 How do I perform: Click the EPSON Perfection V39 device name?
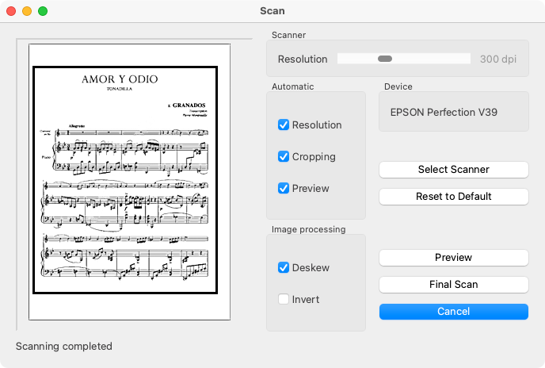click(x=444, y=112)
